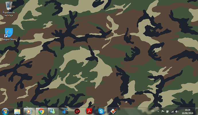
Task: Click the date 10/08/2019 in tray
Action: tap(187, 113)
